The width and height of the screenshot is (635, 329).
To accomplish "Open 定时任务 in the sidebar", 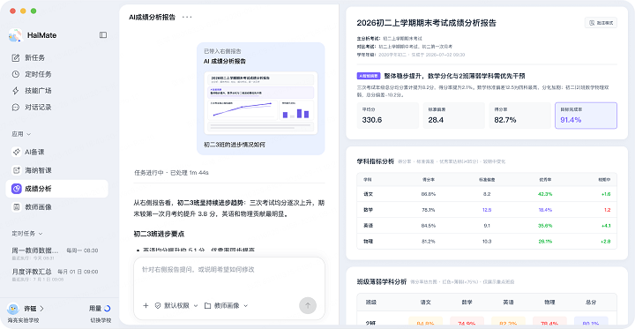I will [x=56, y=74].
